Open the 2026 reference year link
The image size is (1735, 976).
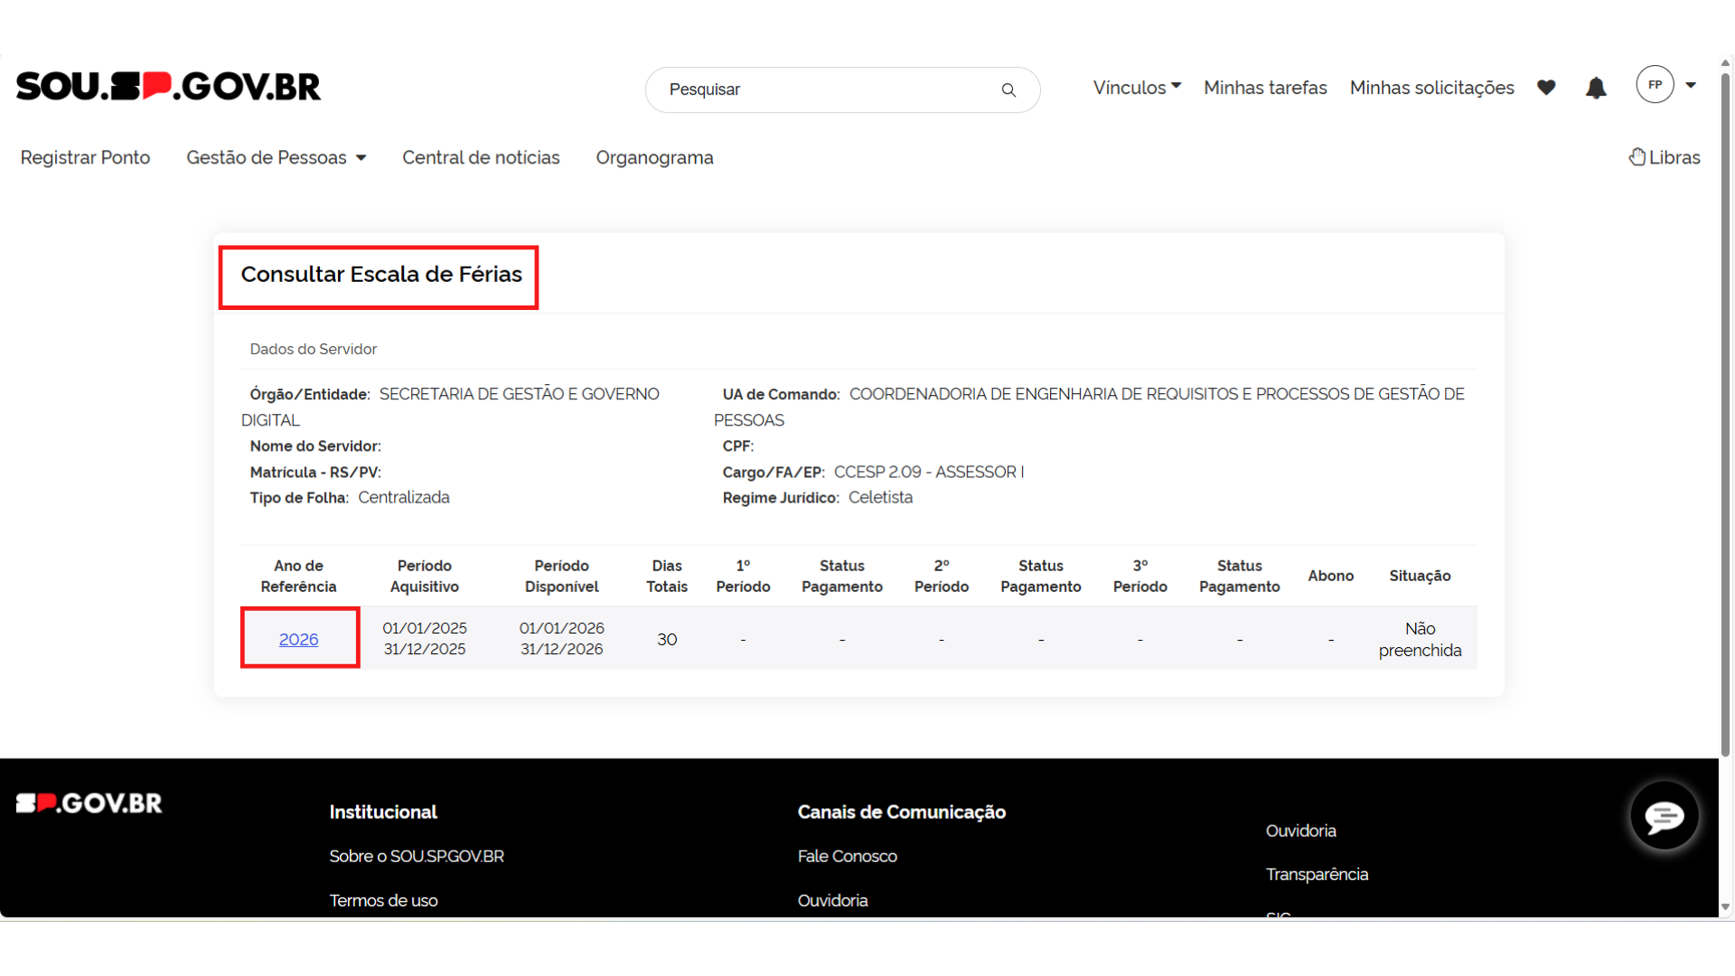click(x=298, y=640)
